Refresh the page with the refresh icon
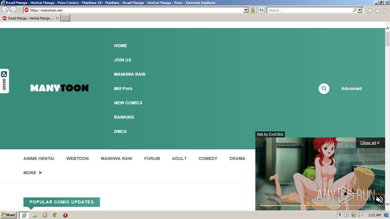Image resolution: width=390 pixels, height=219 pixels. 261,10
